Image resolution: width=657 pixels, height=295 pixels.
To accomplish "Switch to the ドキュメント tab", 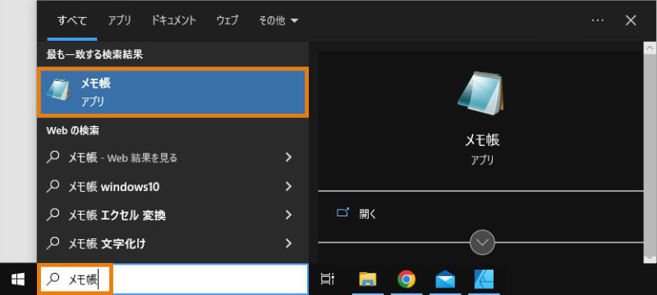I will click(x=173, y=20).
